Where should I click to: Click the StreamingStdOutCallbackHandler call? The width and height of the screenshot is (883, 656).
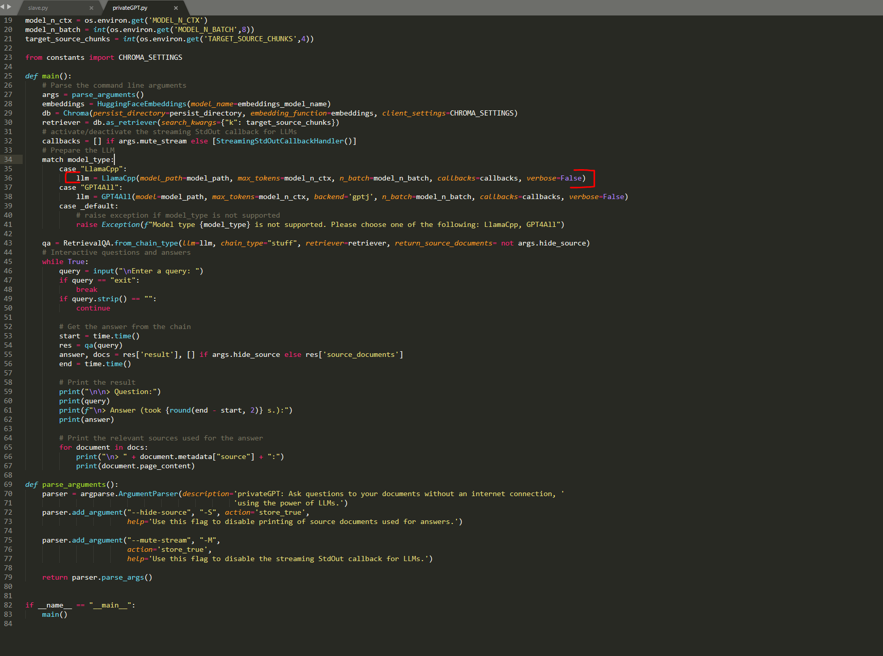(280, 141)
